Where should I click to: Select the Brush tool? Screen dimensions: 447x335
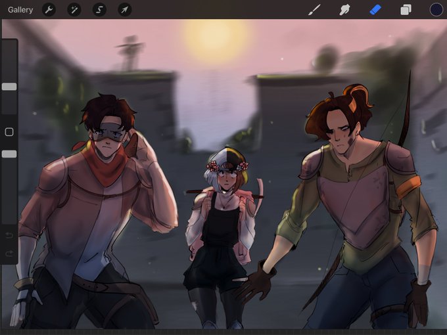tap(314, 10)
